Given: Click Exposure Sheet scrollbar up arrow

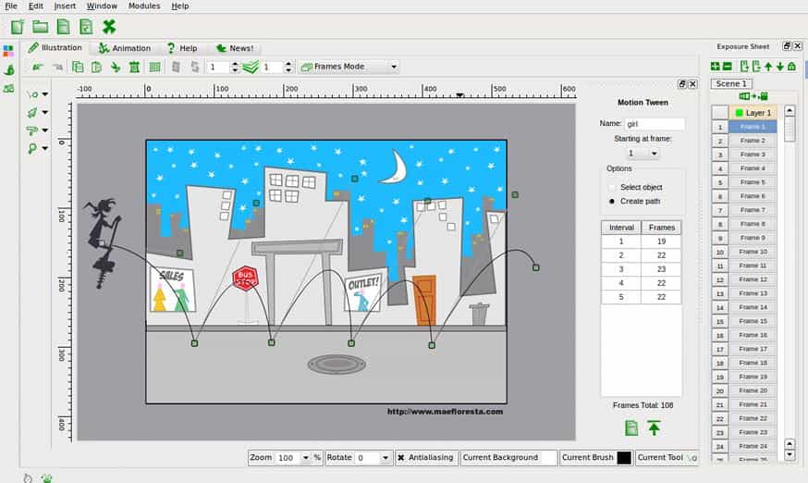Looking at the screenshot, I should (790, 110).
